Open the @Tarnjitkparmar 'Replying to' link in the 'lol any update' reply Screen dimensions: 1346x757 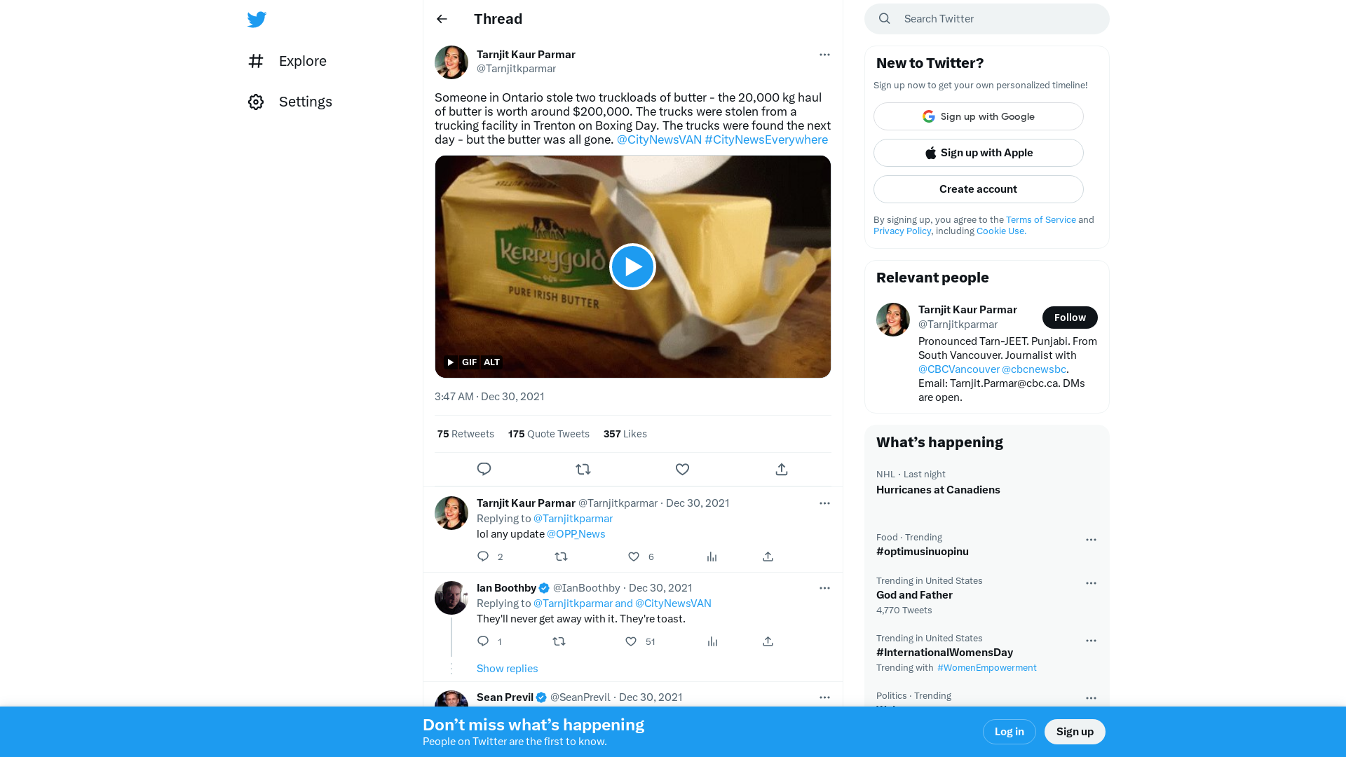(x=573, y=519)
